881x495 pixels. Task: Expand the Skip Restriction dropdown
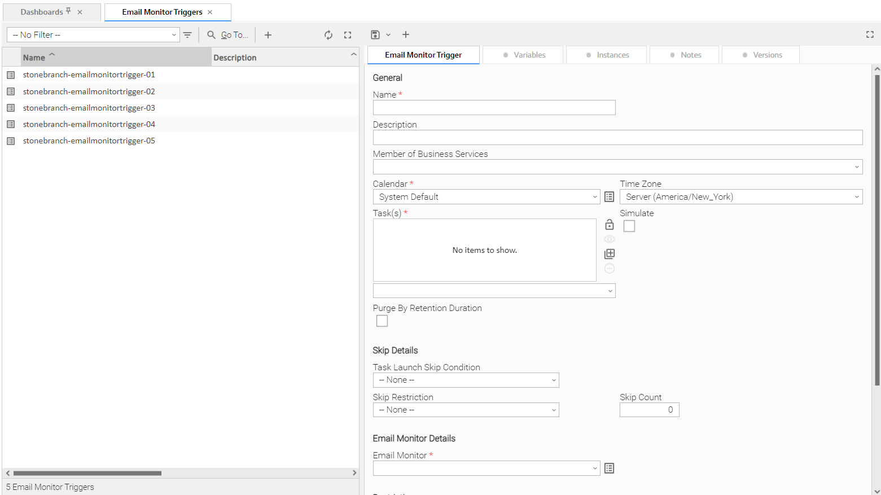click(x=466, y=410)
